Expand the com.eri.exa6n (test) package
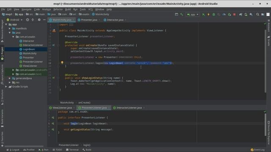 [x=13, y=74]
